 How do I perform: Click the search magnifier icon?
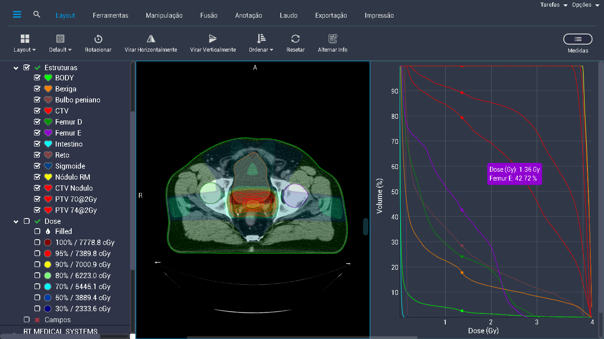click(37, 14)
